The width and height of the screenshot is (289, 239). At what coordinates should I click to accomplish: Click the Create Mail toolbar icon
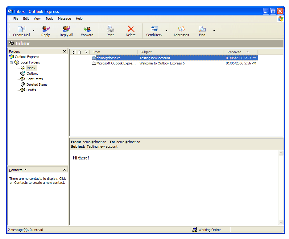(21, 31)
